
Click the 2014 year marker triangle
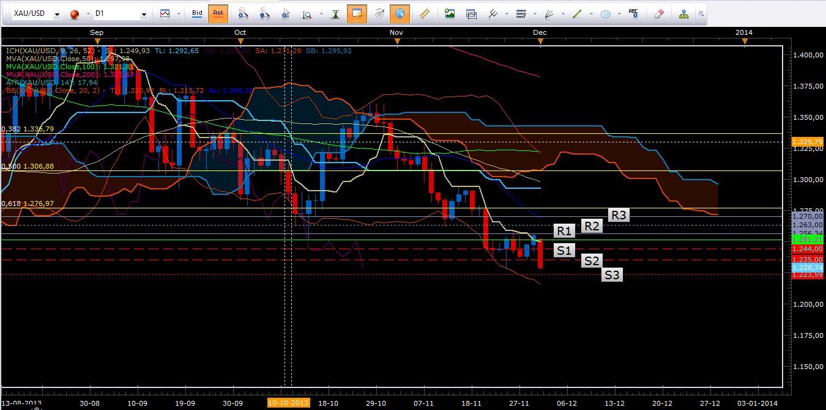pos(745,42)
